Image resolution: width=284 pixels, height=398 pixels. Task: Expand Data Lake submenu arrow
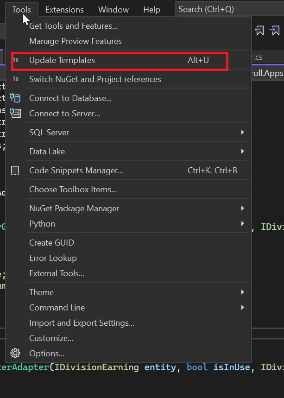tap(243, 152)
